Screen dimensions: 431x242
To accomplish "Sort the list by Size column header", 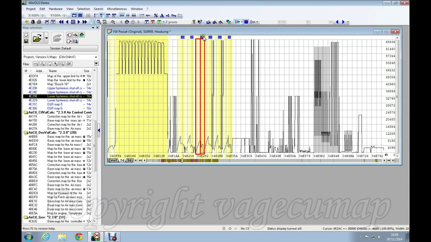I will tap(87, 71).
